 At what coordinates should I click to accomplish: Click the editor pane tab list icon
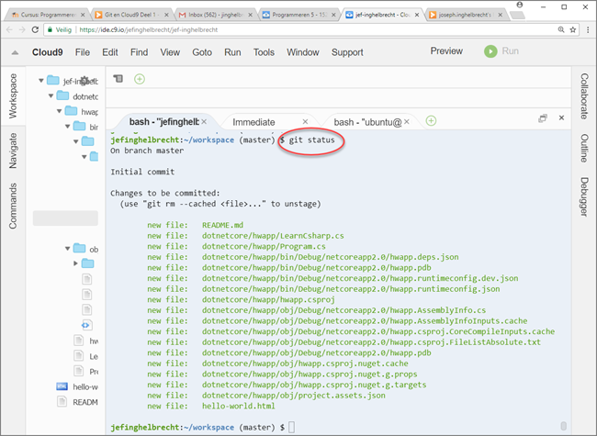118,79
